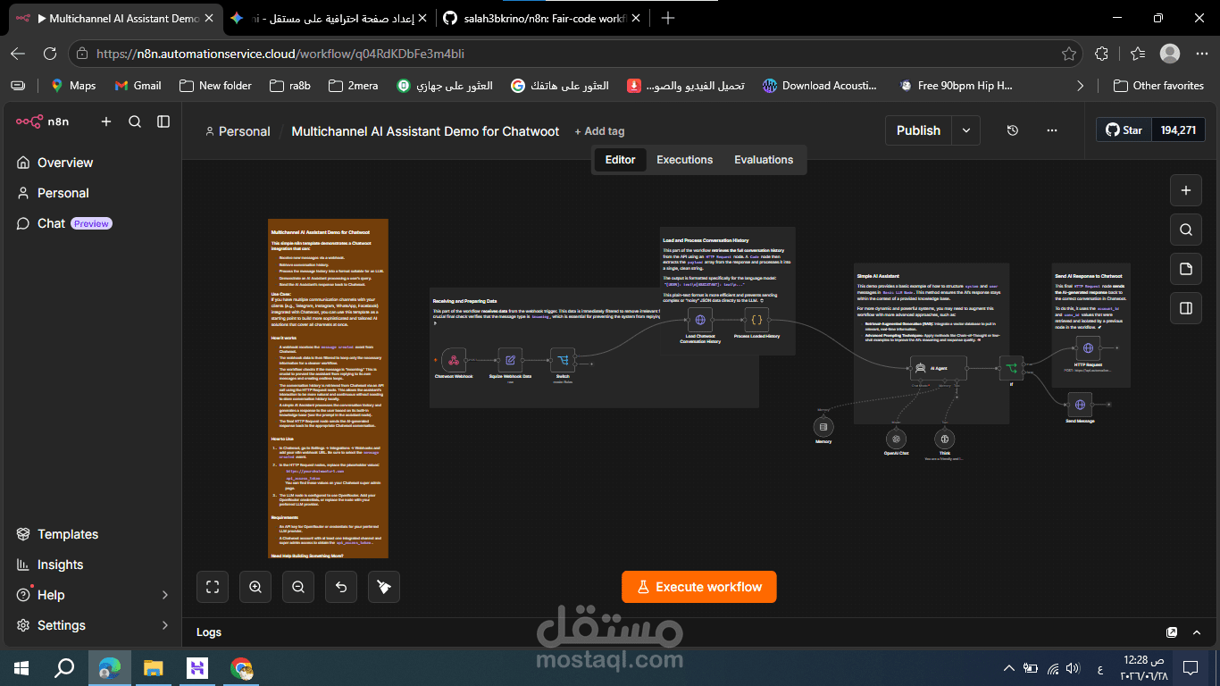Add a node with the plus button
The height and width of the screenshot is (686, 1220).
coord(1185,190)
